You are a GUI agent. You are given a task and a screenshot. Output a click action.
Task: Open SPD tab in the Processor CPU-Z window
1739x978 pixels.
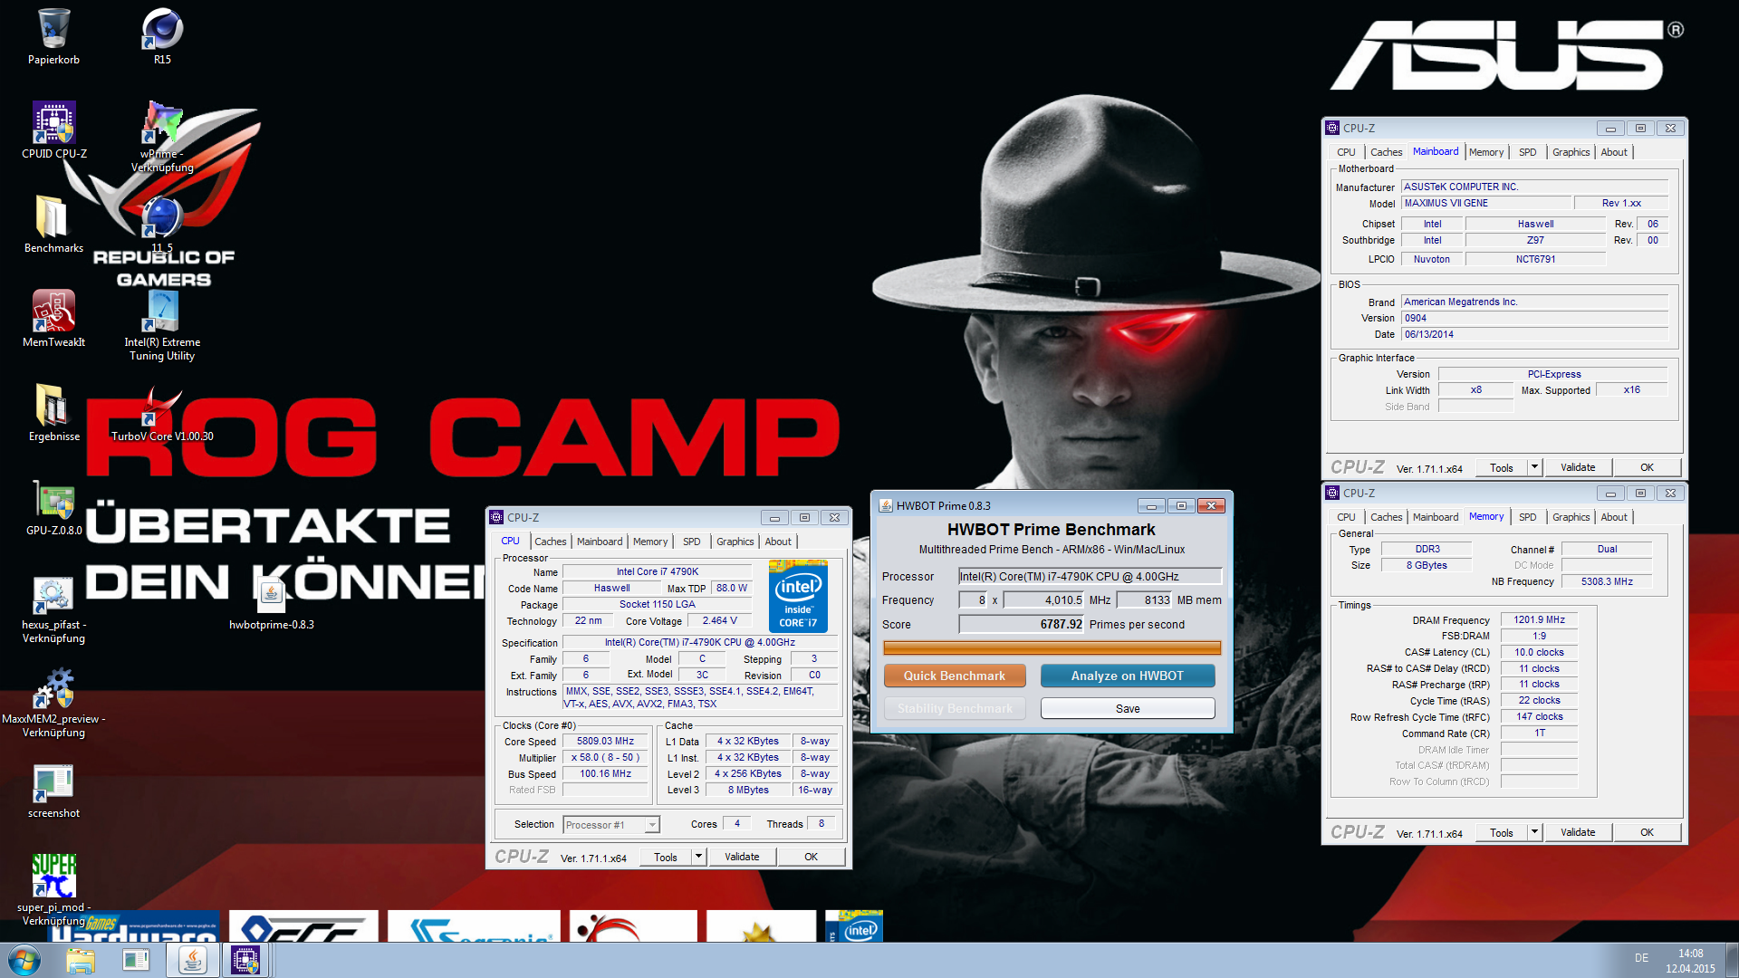click(691, 542)
